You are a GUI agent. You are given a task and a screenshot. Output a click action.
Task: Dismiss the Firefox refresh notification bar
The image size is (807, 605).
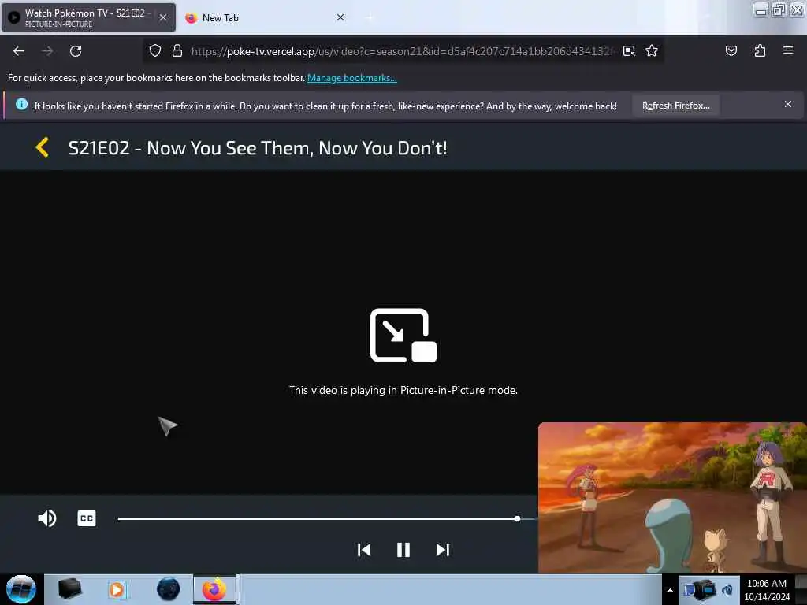pyautogui.click(x=787, y=105)
